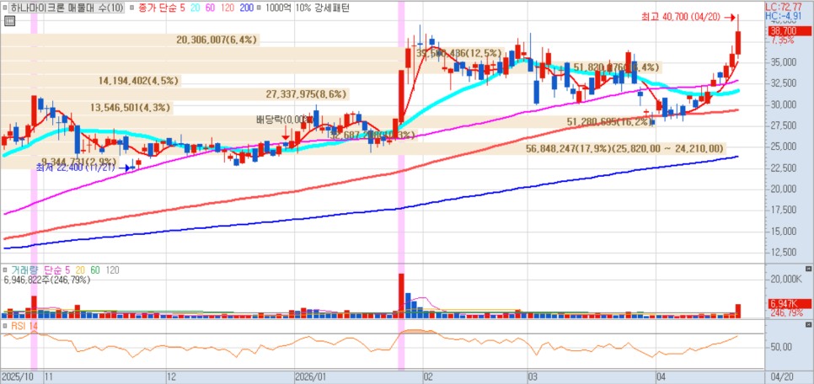The width and height of the screenshot is (814, 384).
Task: Click the small square marker before RSI 14
Action: [5, 326]
